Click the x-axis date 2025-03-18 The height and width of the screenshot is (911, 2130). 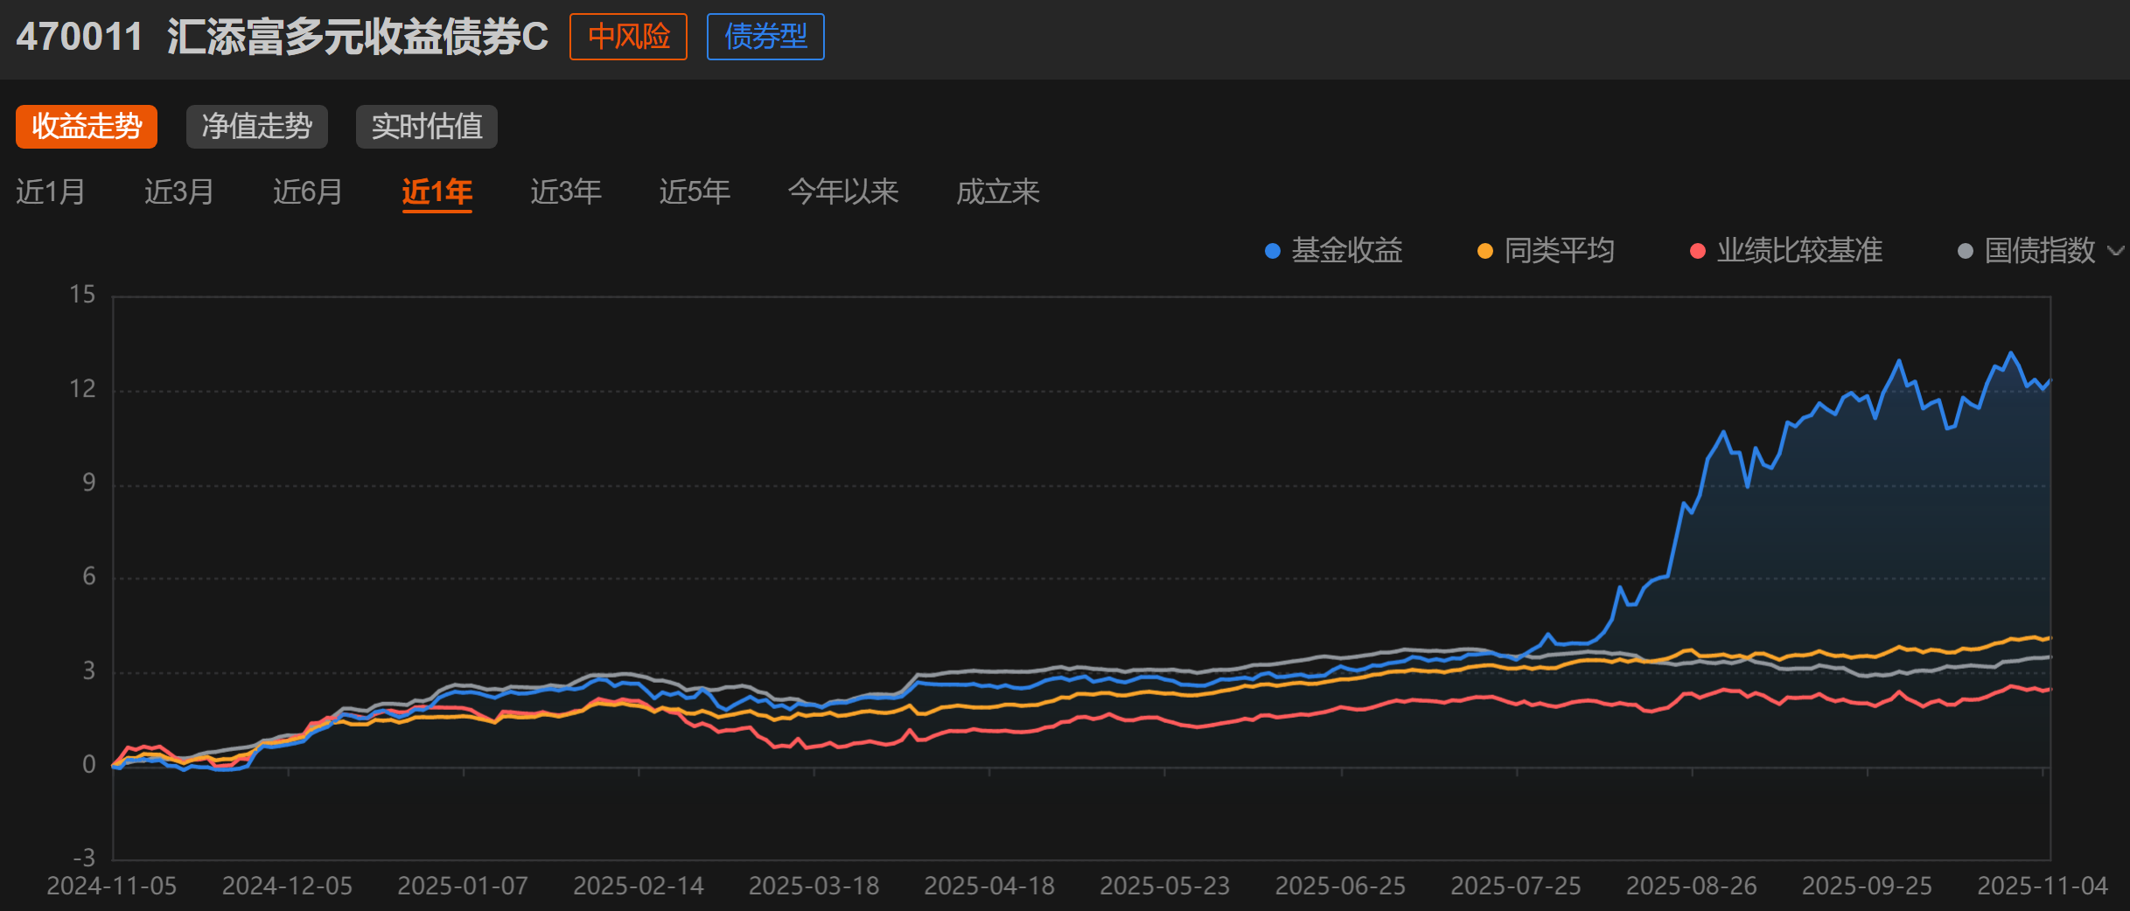pos(814,887)
